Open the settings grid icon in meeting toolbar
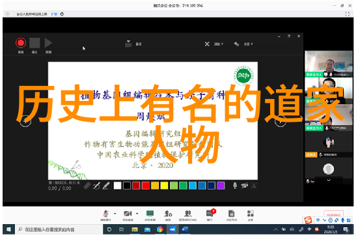 pos(251,214)
